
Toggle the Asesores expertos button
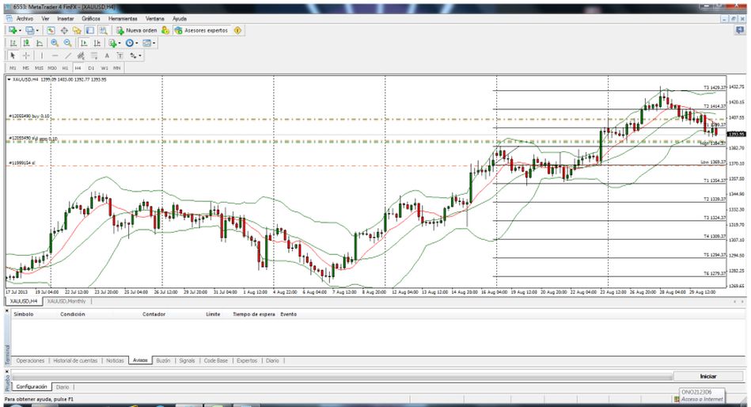(x=201, y=30)
